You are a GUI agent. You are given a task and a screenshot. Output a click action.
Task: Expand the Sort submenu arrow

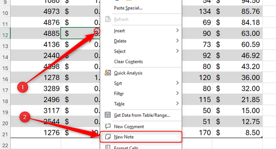click(x=178, y=83)
